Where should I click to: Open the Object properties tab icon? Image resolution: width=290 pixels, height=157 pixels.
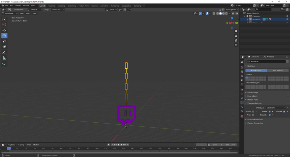(242, 90)
